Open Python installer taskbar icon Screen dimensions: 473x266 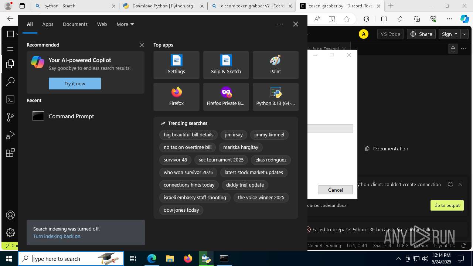206,259
